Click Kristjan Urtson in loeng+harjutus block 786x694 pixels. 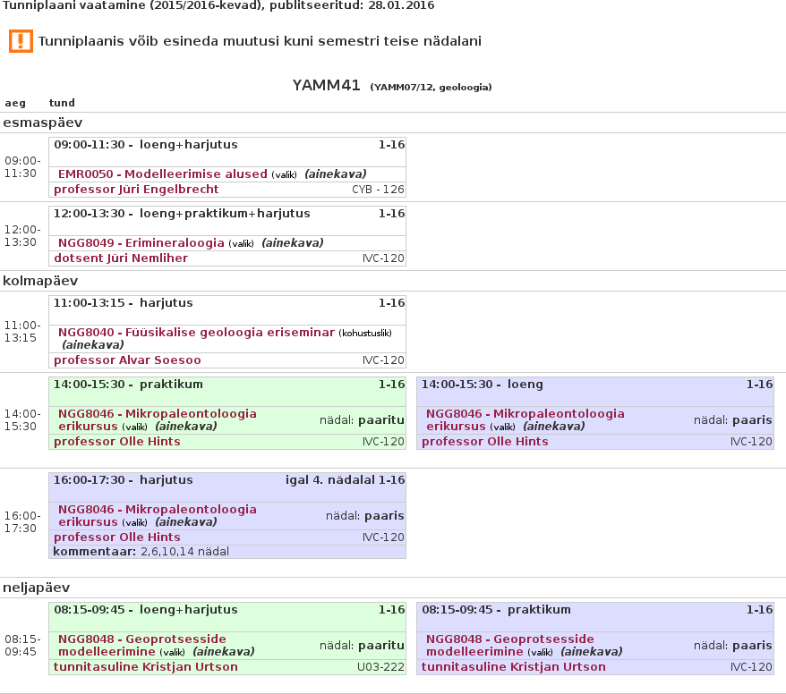[x=146, y=667]
